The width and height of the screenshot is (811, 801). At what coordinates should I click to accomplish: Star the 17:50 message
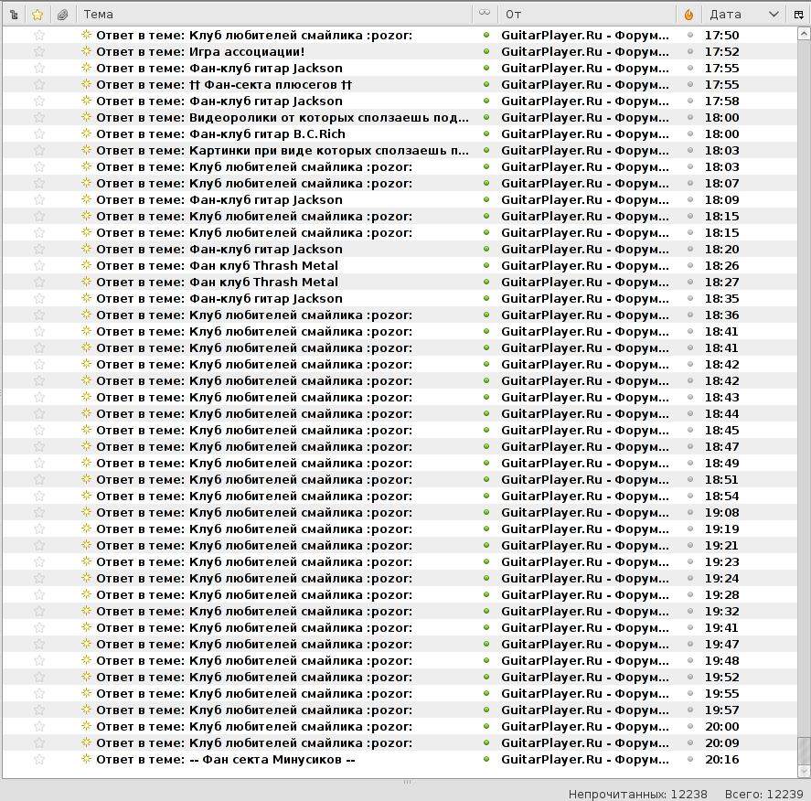[39, 35]
